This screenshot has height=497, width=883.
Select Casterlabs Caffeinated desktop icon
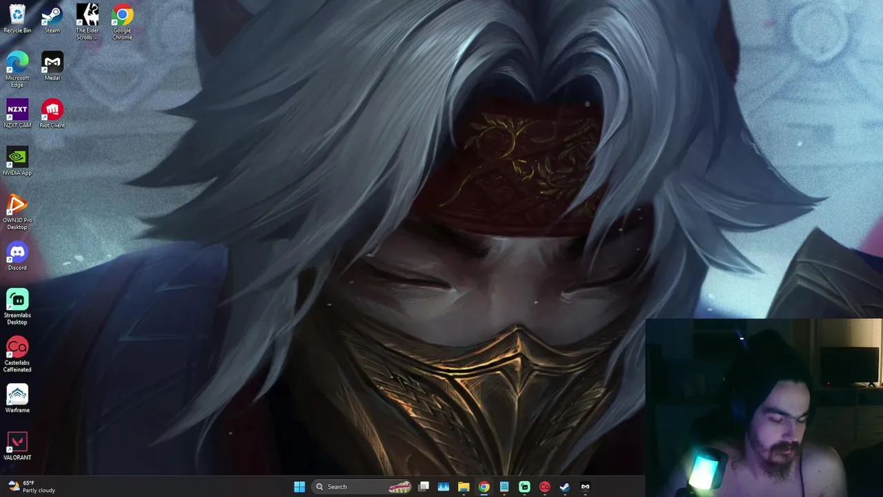pos(17,355)
